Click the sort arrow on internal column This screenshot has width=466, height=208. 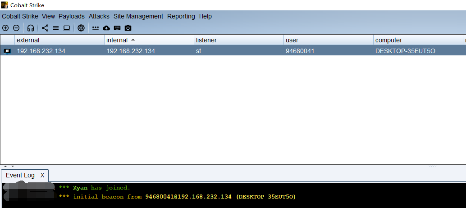point(133,40)
